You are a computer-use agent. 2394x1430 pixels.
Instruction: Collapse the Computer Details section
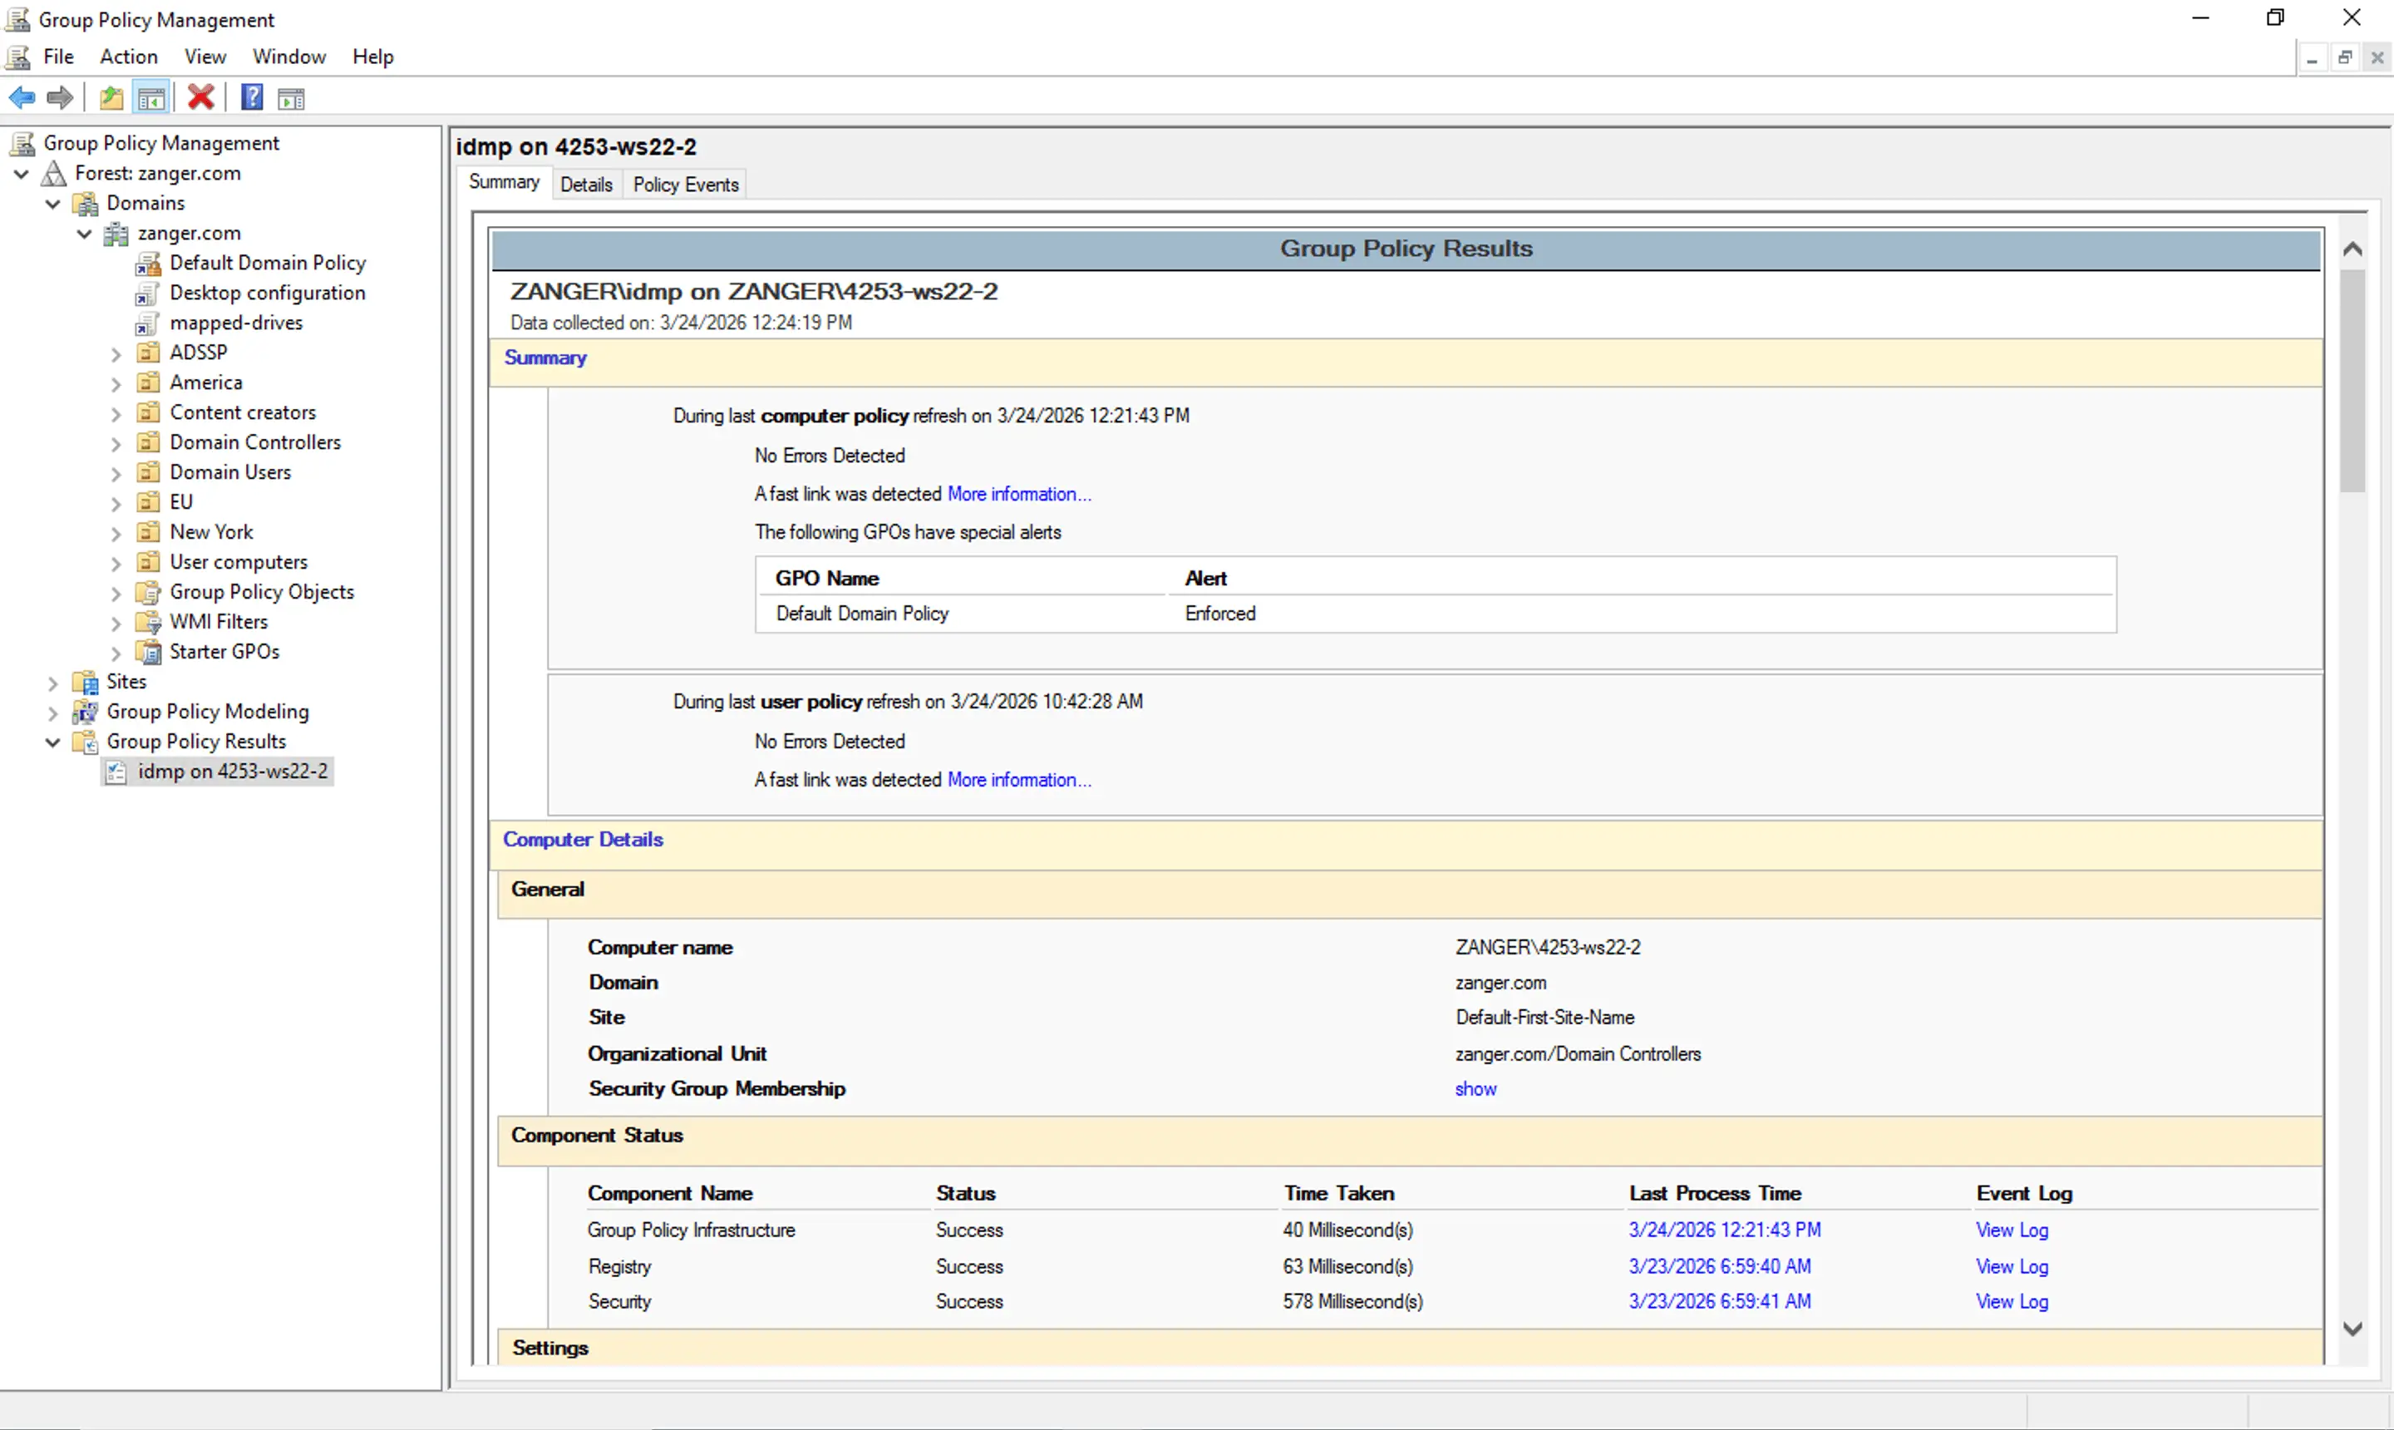[582, 838]
